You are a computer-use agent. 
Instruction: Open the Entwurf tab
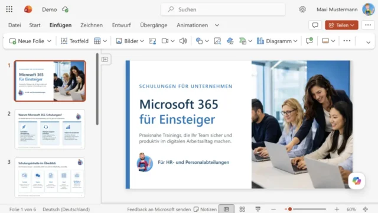[121, 25]
